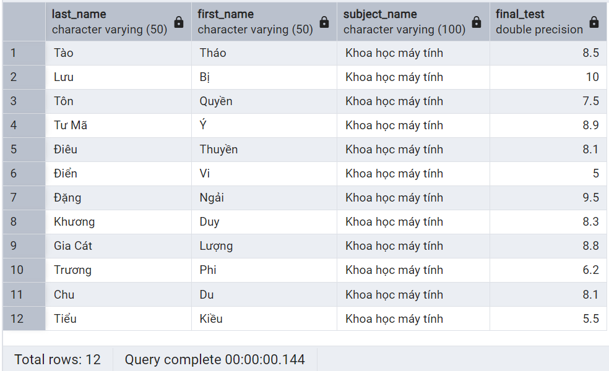Screen dimensions: 609x371
Task: Click the first_name cell Quyền
Action: [x=216, y=101]
